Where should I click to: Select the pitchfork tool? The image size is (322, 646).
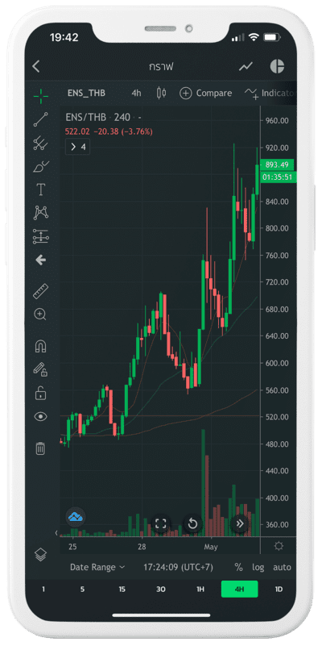point(40,143)
